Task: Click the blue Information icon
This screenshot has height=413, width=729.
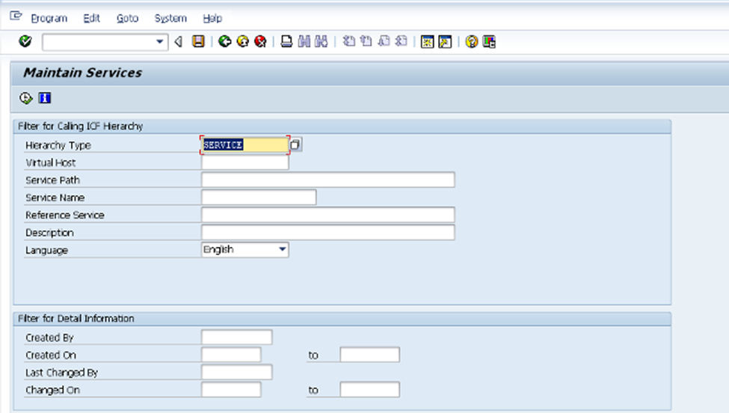Action: point(45,98)
